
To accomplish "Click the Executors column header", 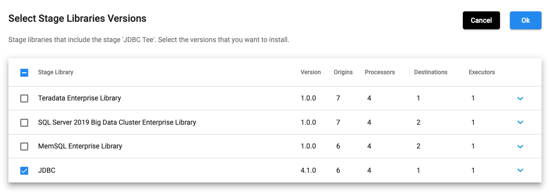I will click(x=482, y=72).
